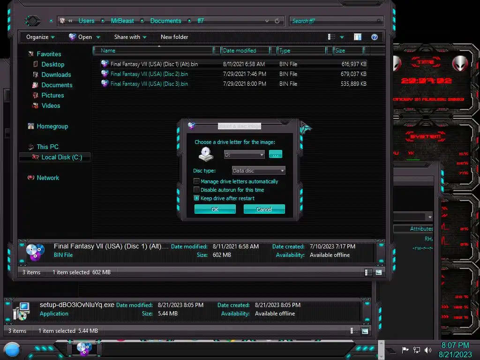Click the Network icon in sidebar
The image size is (480, 360).
click(x=31, y=178)
